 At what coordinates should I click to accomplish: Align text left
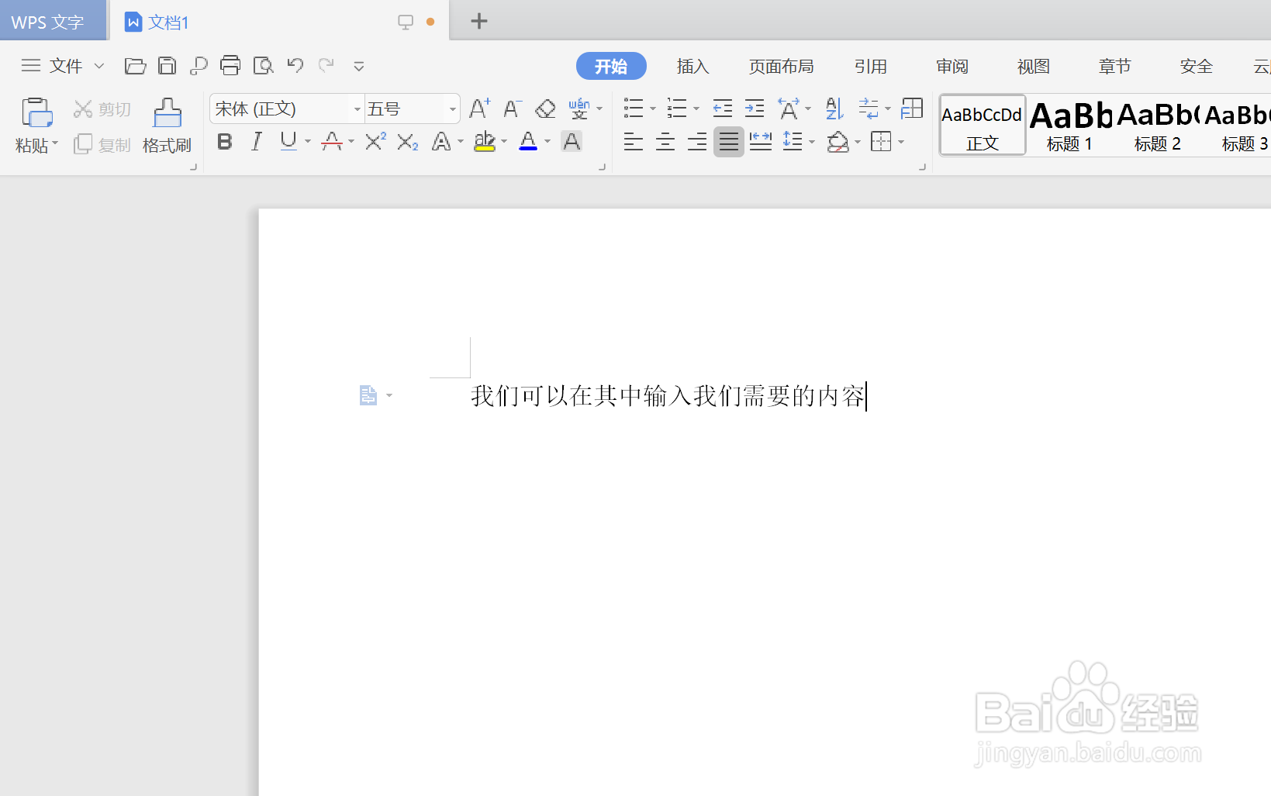(x=633, y=142)
